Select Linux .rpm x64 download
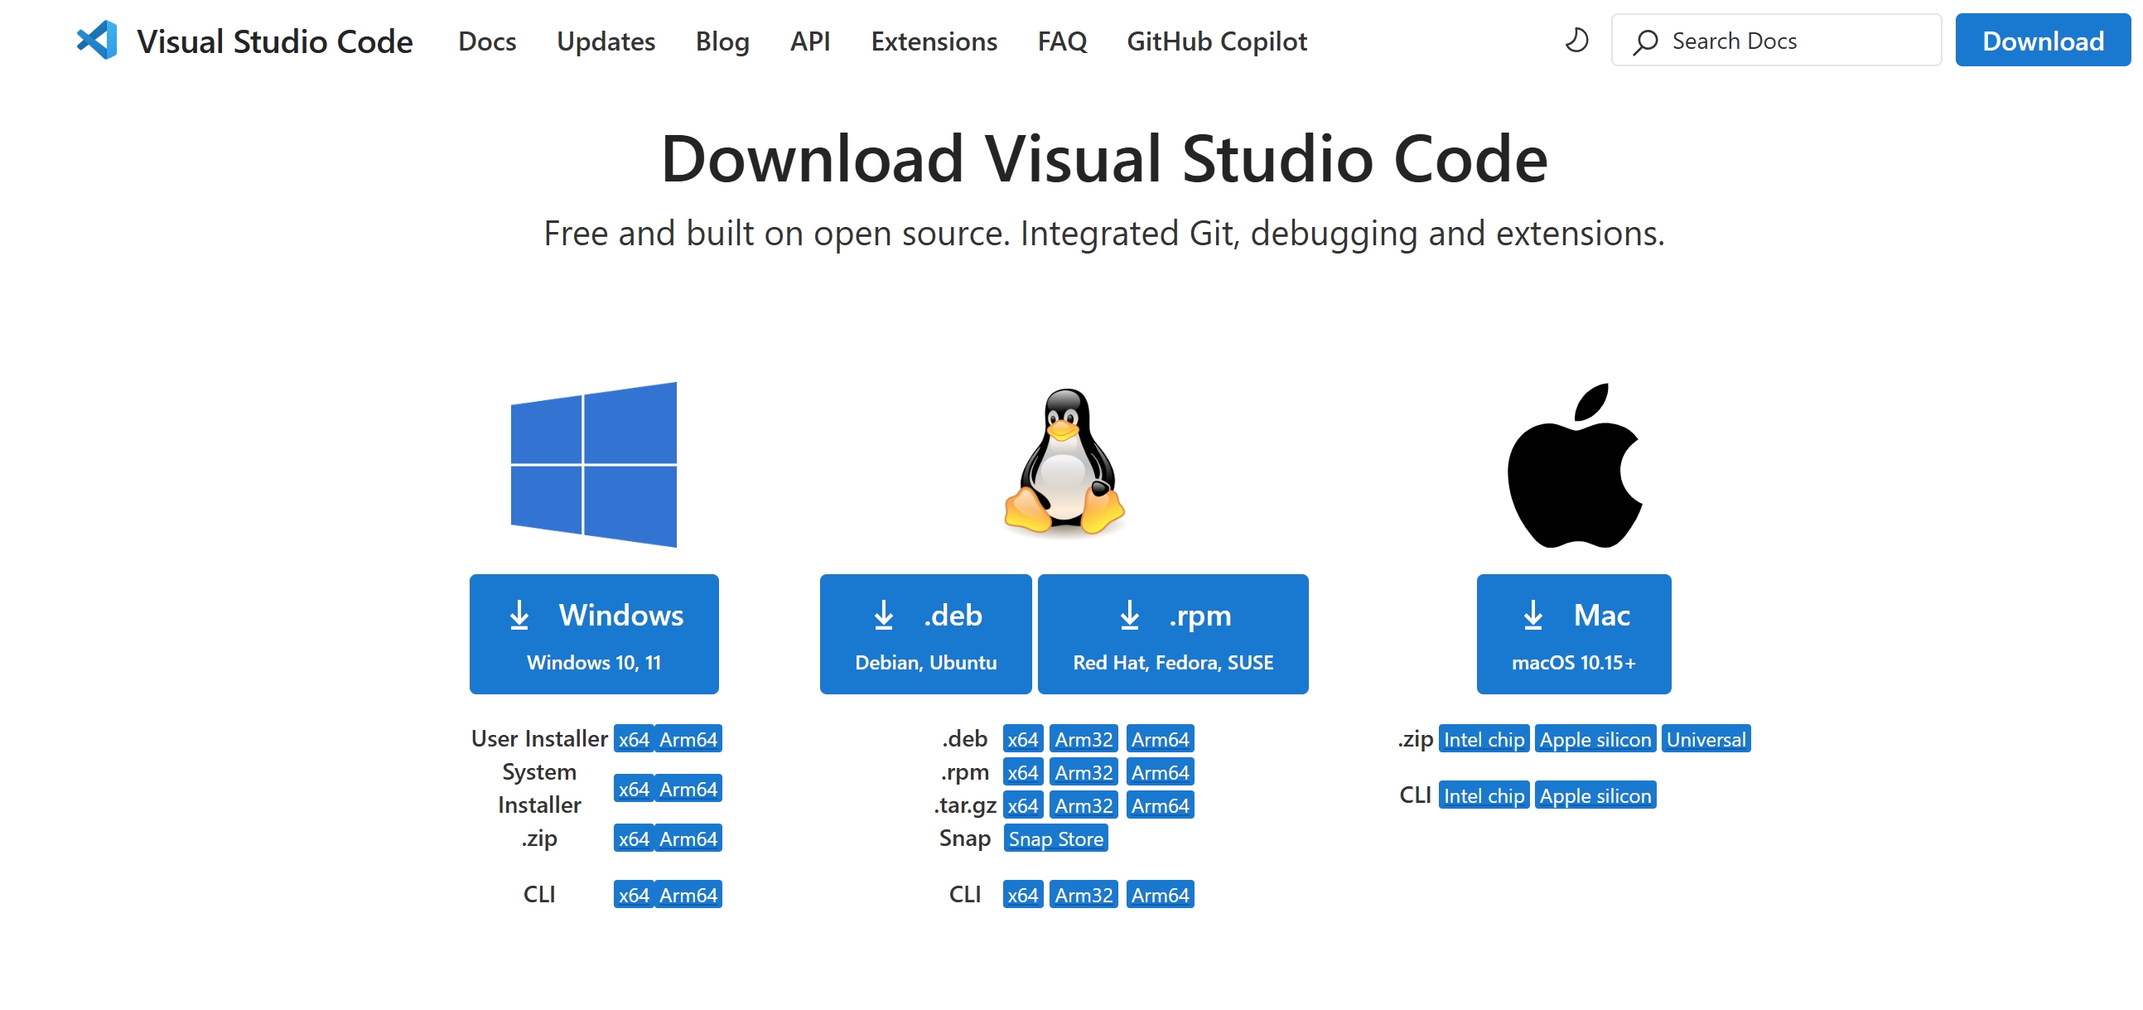The width and height of the screenshot is (2143, 1010). (x=1022, y=772)
